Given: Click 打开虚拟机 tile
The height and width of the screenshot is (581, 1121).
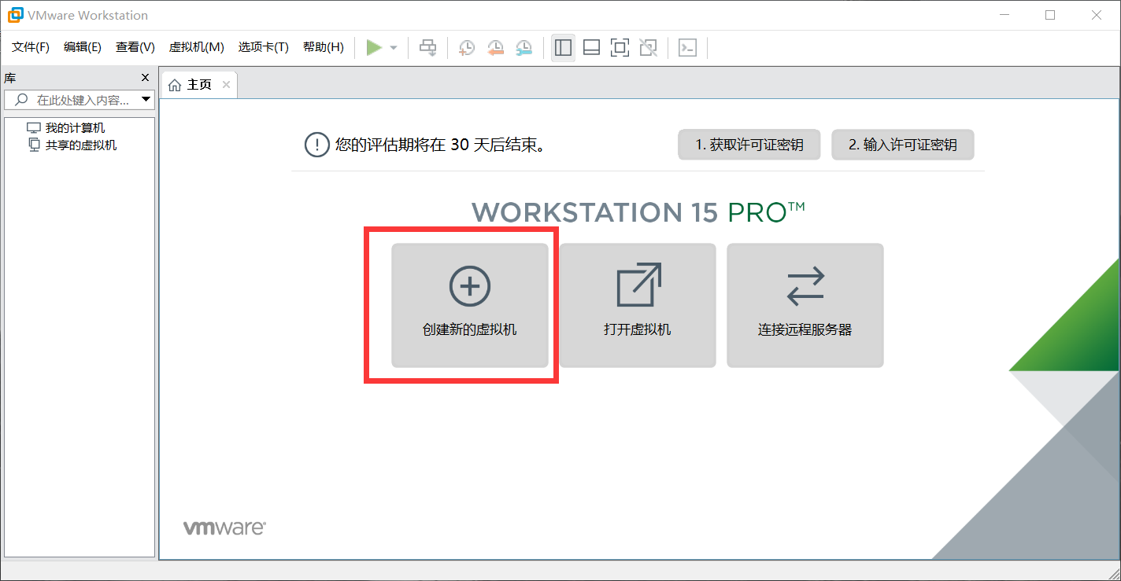Looking at the screenshot, I should [x=638, y=305].
